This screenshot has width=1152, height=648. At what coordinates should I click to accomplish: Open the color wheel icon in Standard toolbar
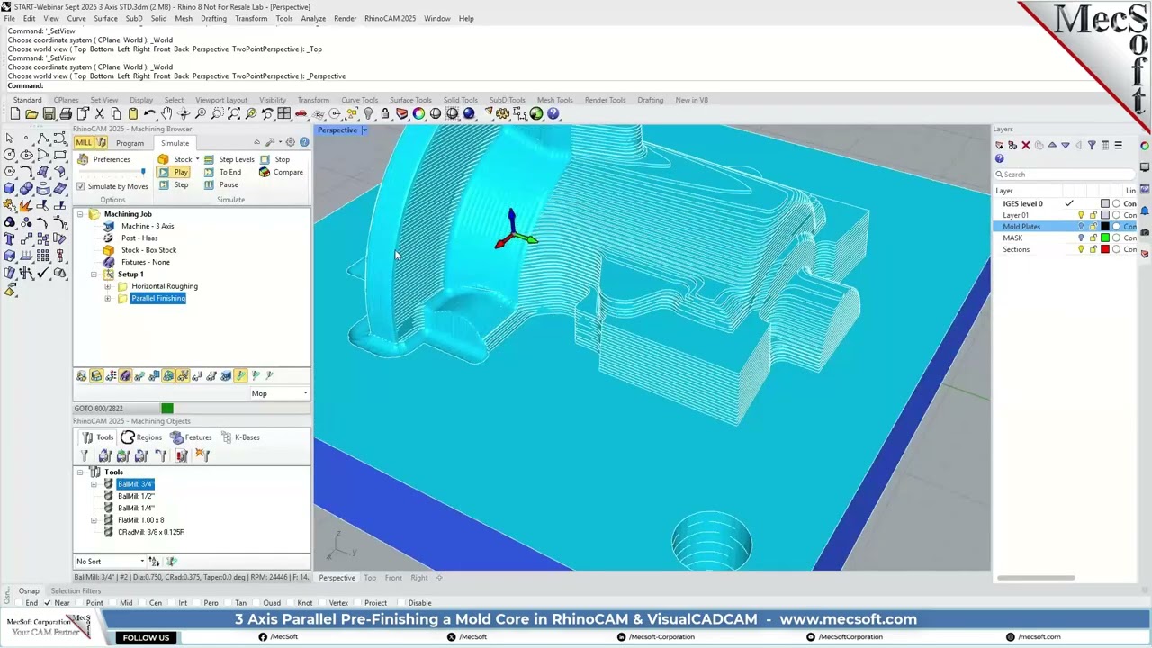[418, 113]
